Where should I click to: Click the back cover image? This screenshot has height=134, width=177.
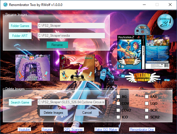click(x=157, y=52)
